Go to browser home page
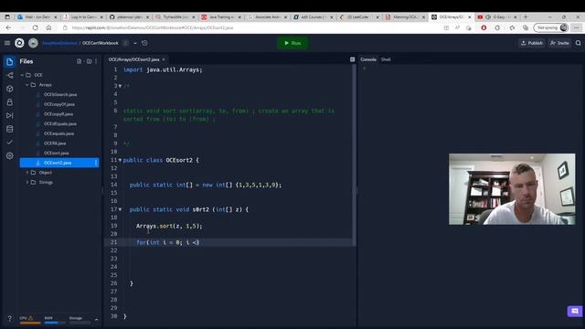Screen dimensions: 585x329 pyautogui.click(x=48, y=27)
